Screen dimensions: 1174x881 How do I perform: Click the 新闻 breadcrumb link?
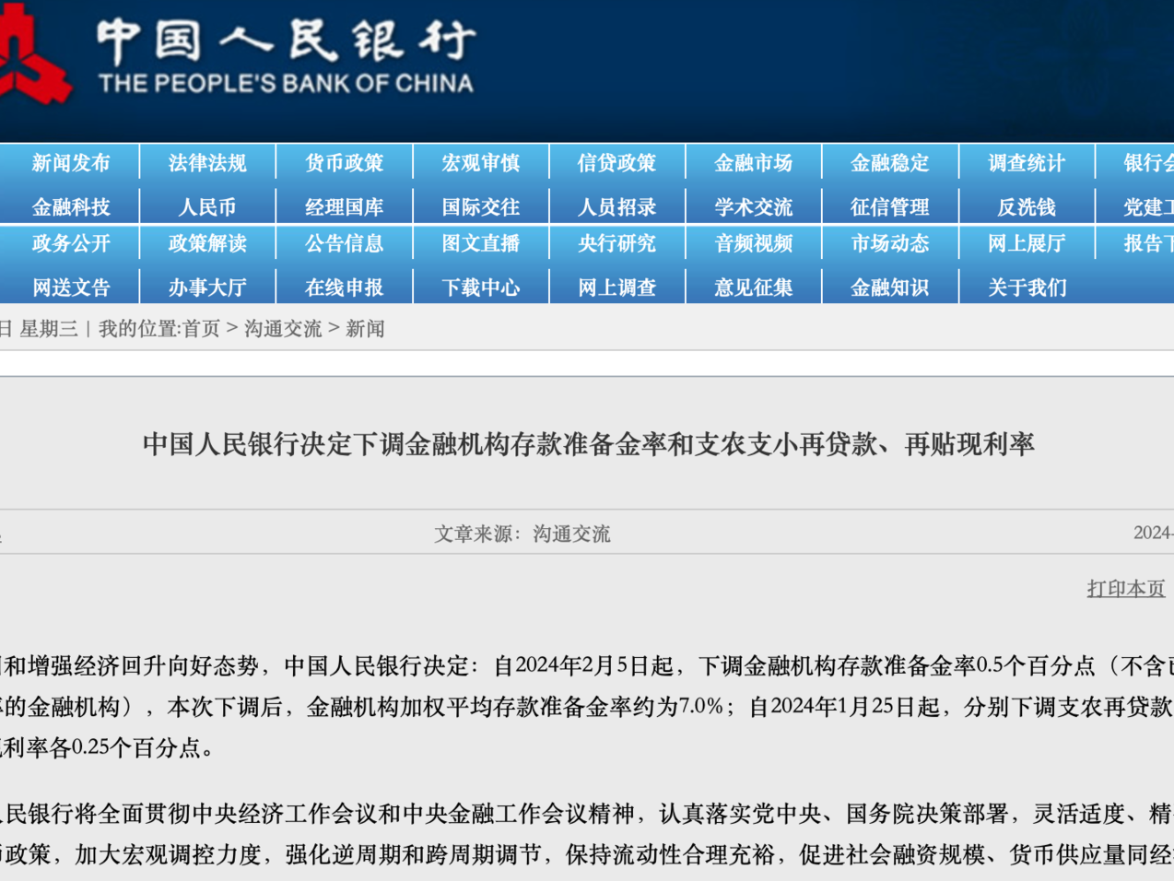[365, 329]
